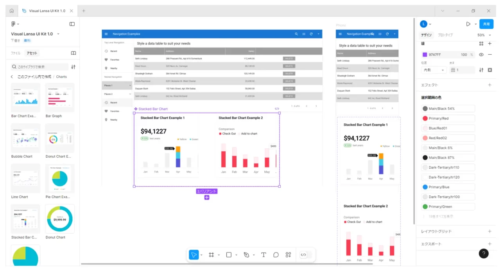Click the 共有 share button
This screenshot has height=272, width=502.
point(486,24)
